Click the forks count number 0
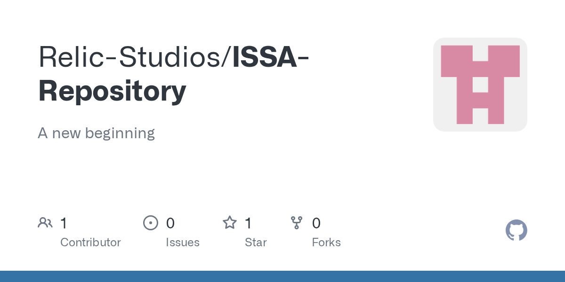Viewport: 565px width, 282px height. [316, 223]
